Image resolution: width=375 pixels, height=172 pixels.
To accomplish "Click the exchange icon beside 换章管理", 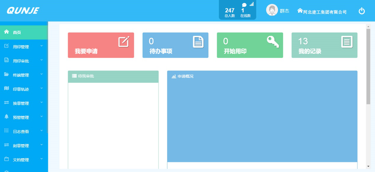I will [7, 102].
